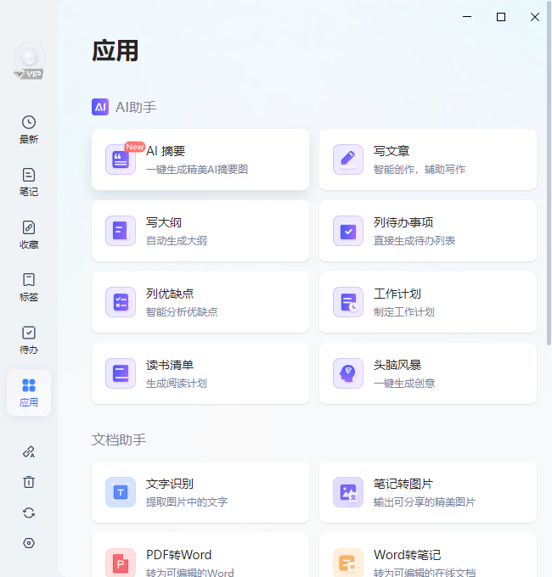
Task: Click the sync refresh icon
Action: pos(29,513)
